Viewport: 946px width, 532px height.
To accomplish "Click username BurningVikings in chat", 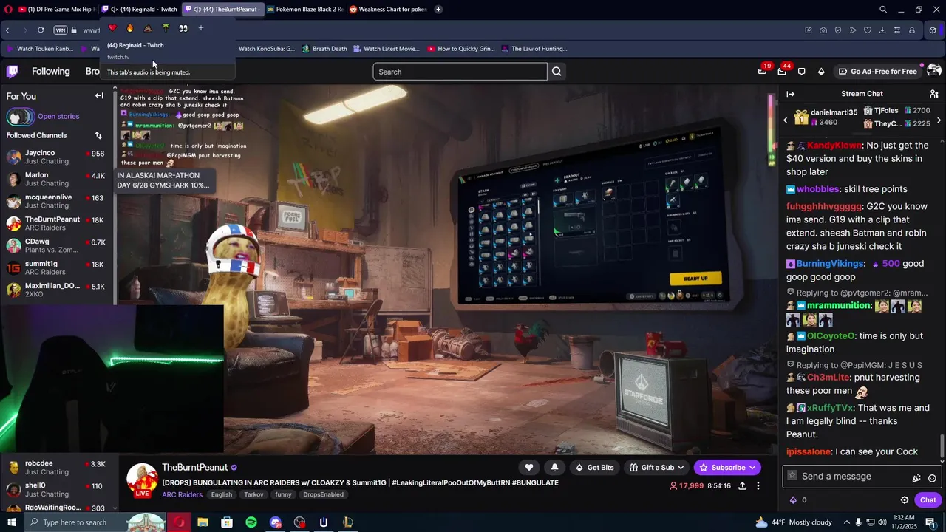I will click(x=830, y=264).
